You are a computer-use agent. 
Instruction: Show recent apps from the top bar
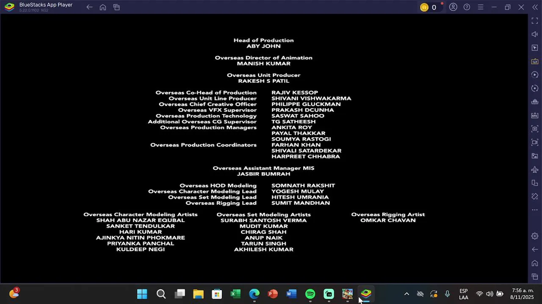click(116, 7)
